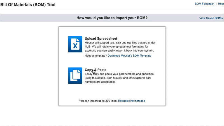Click the 'You can import up to 200 lines' text

98,101
